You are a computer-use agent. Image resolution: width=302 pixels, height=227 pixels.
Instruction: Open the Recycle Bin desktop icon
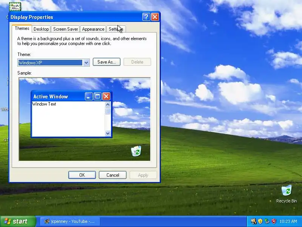pyautogui.click(x=287, y=194)
